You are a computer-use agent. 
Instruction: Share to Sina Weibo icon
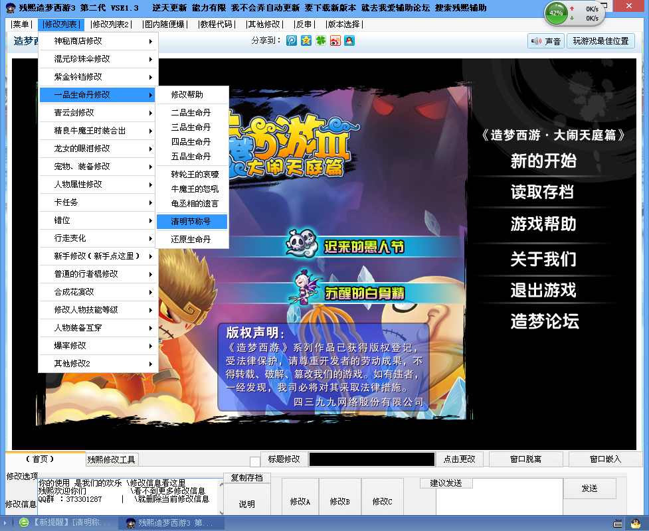coord(335,40)
